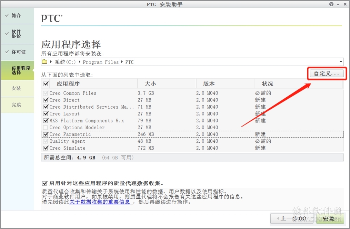Click PTC folder name in path
350x229 pixels.
tap(129, 62)
